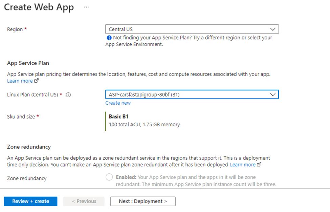The width and height of the screenshot is (330, 212).
Task: Click the disabled Previous button
Action: click(x=84, y=201)
